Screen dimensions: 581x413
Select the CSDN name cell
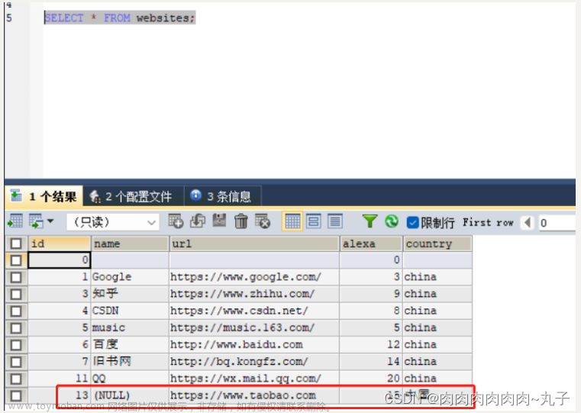130,311
